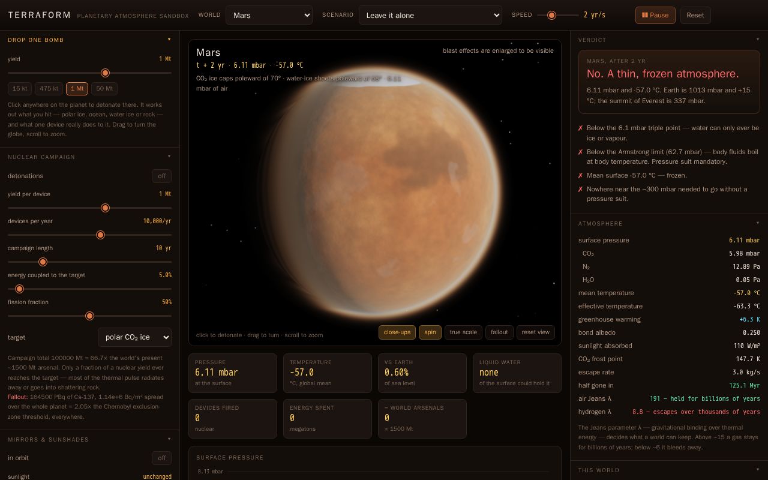Adjust devices per year slider
The image size is (768, 480).
pyautogui.click(x=89, y=235)
